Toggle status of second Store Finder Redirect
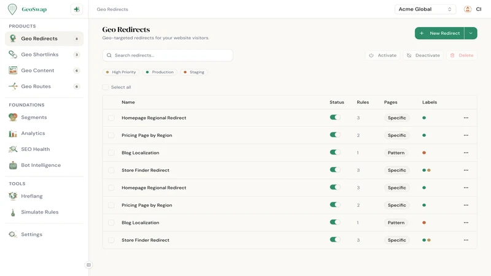This screenshot has width=491, height=276. 334,240
